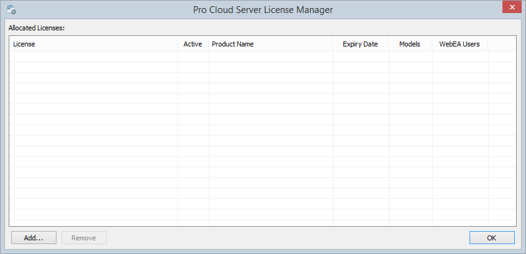Click the Allocated Licenses label

(x=37, y=28)
